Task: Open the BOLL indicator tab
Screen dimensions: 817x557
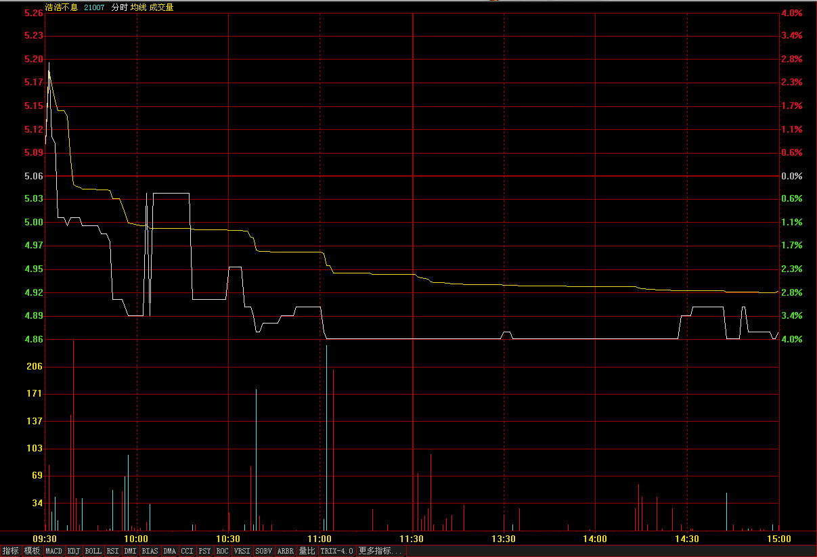Action: [93, 552]
